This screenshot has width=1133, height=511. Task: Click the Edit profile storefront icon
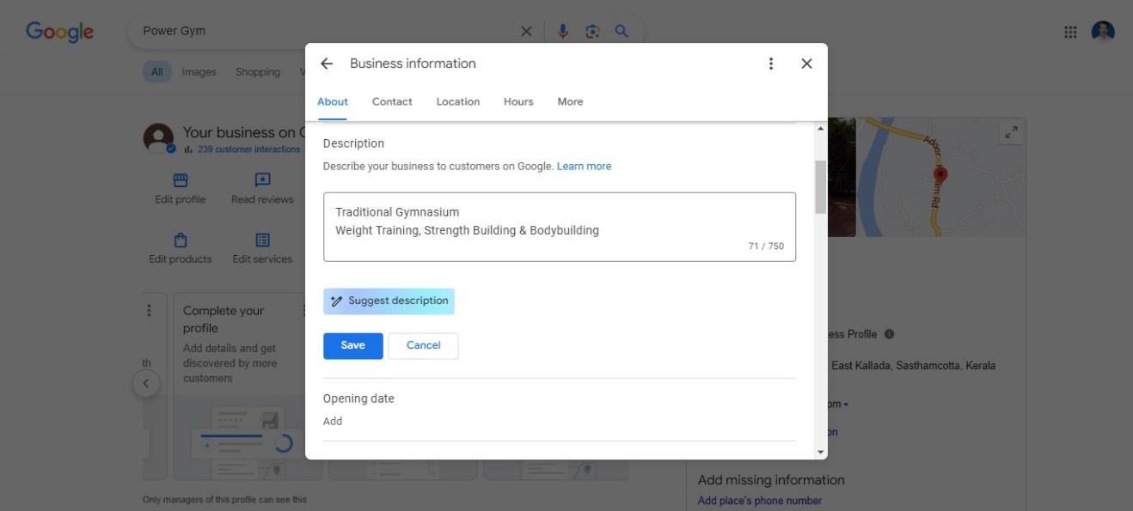[181, 180]
